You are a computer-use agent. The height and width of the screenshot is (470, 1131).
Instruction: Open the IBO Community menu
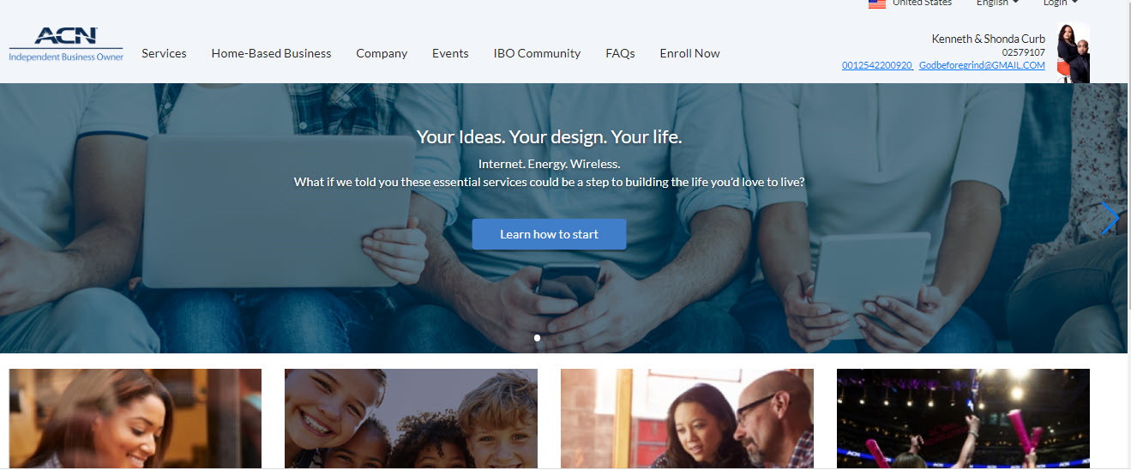[x=537, y=53]
